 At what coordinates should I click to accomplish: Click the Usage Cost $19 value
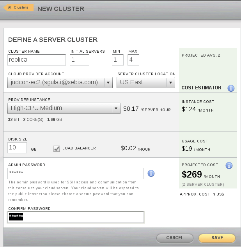coord(187,149)
